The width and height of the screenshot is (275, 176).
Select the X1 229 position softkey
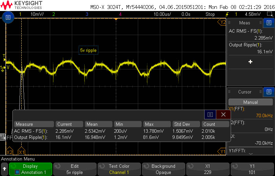coord(208,169)
